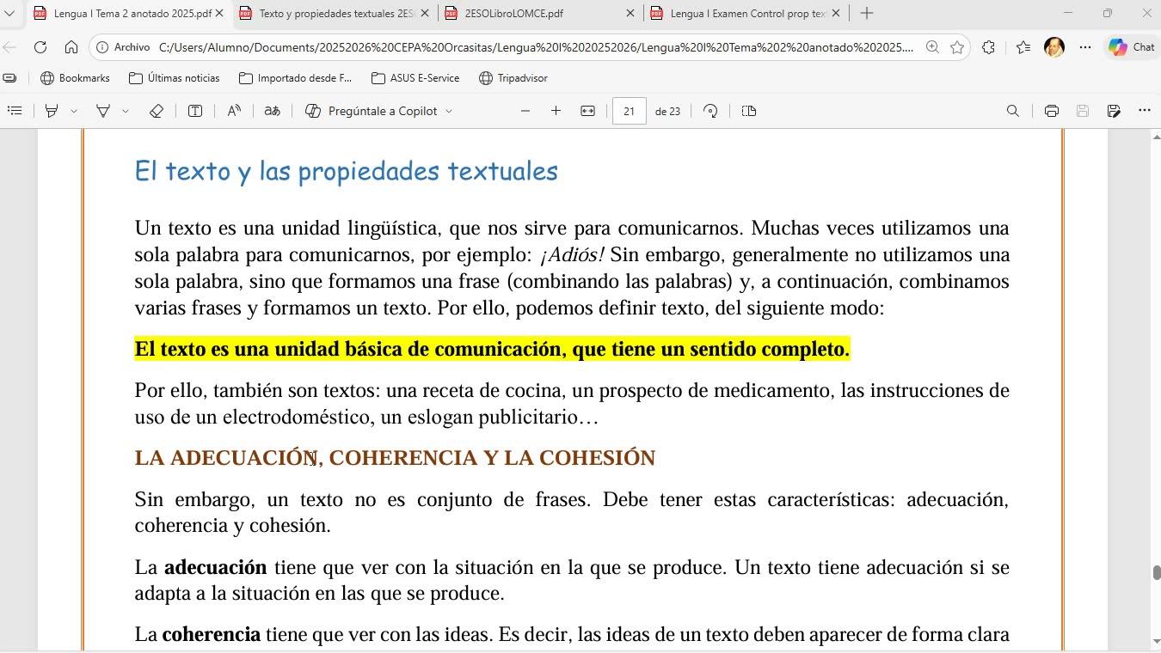Image resolution: width=1161 pixels, height=653 pixels.
Task: Switch to Texto y propiedades textuales tab
Action: coord(334,13)
